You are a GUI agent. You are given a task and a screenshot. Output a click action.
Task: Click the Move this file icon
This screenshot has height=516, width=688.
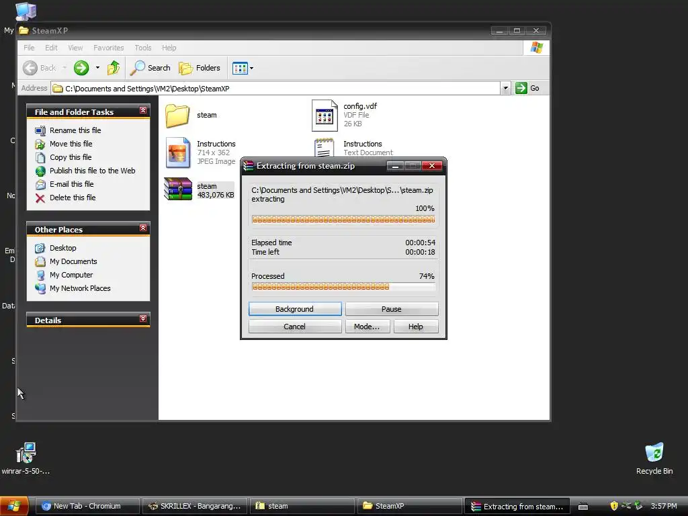click(x=40, y=144)
